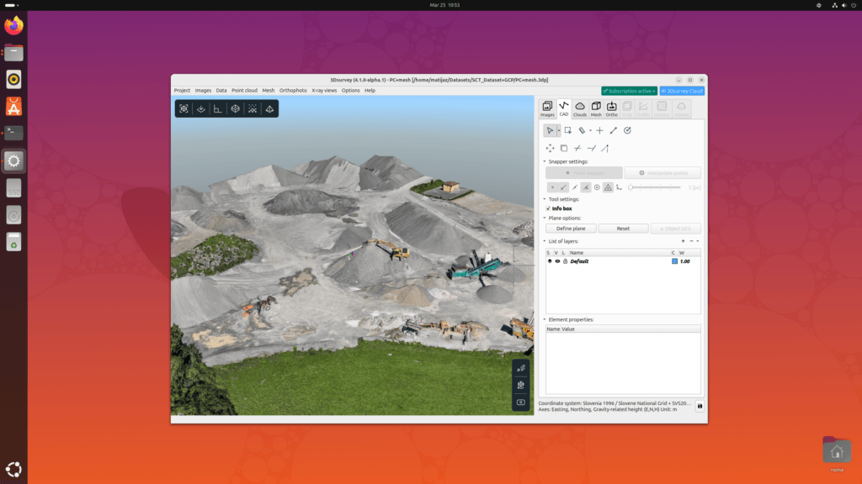
Task: Click the blue color swatch of Default layer
Action: [674, 261]
